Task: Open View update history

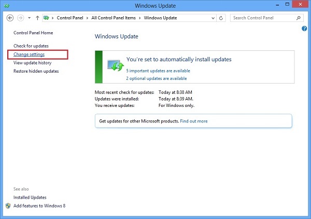Action: click(33, 63)
